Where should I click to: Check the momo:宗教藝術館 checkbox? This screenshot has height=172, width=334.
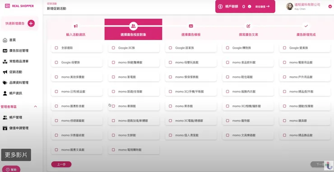pyautogui.click(x=56, y=135)
